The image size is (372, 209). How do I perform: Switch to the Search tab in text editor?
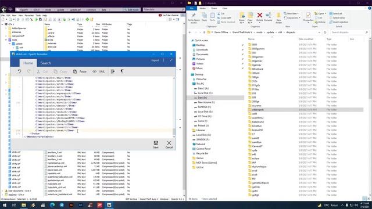[x=45, y=63]
